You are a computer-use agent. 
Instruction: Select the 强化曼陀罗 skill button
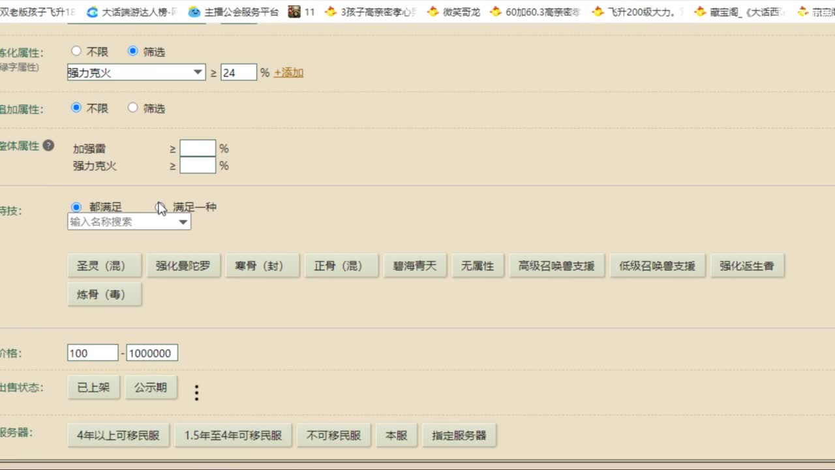pos(183,266)
